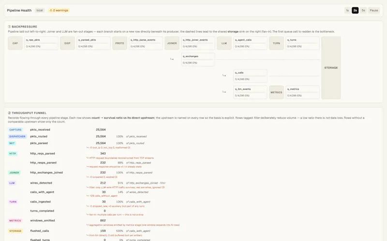Click the 530% ratio on flushed_calls

click(x=119, y=231)
